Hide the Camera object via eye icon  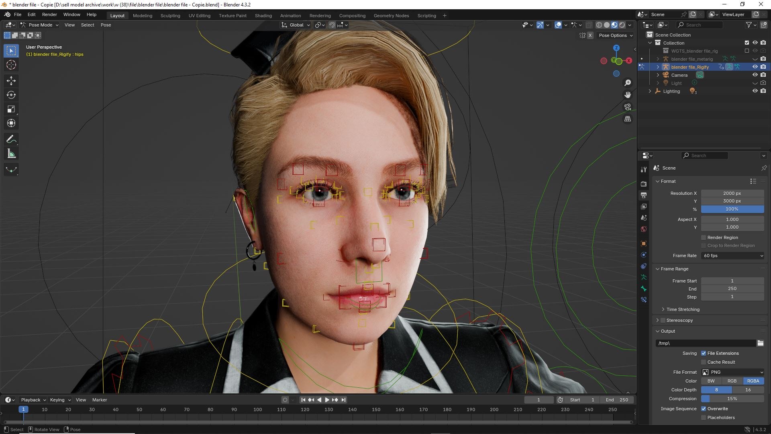755,75
